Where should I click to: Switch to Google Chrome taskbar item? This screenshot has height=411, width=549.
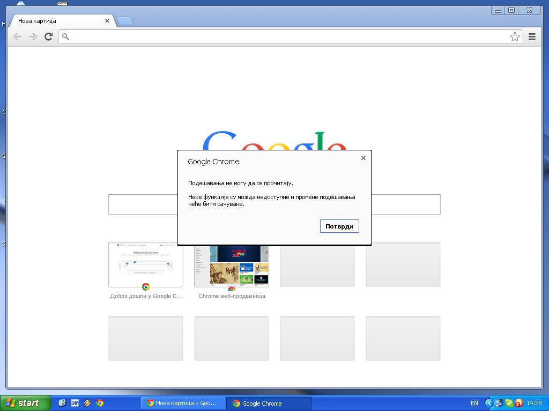(269, 404)
